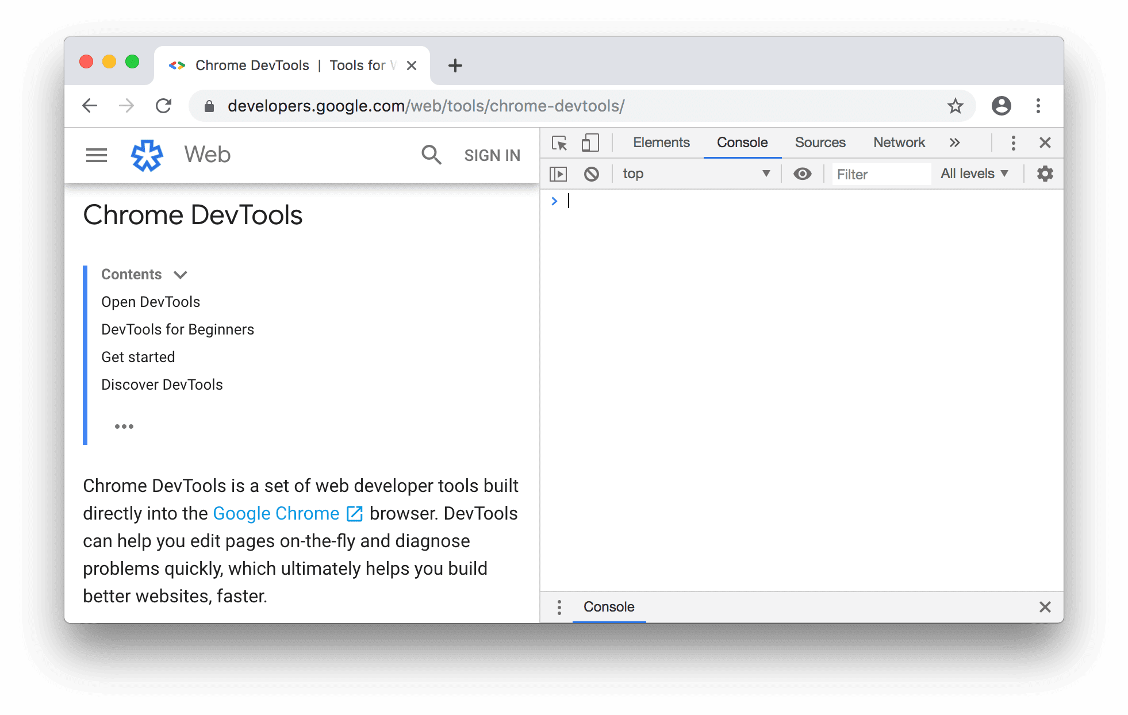This screenshot has height=715, width=1128.
Task: Click the Network panel tab icon
Action: pyautogui.click(x=899, y=141)
